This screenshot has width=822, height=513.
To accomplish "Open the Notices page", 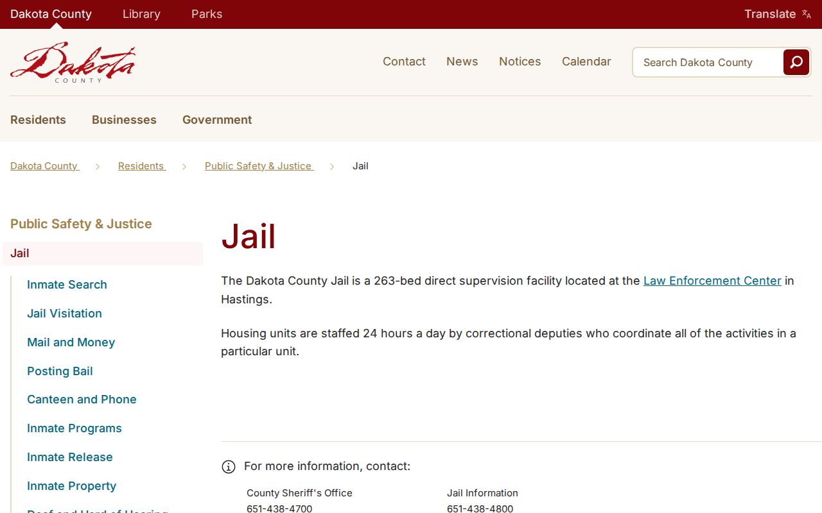I will click(520, 62).
